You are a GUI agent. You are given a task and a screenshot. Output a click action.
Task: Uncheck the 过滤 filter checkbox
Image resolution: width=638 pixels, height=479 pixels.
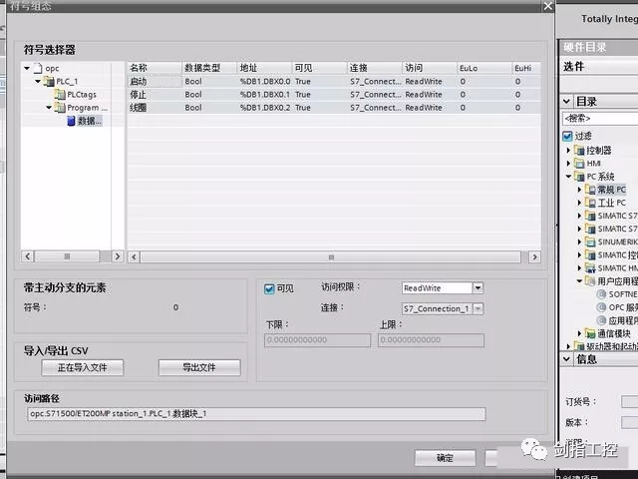[568, 136]
